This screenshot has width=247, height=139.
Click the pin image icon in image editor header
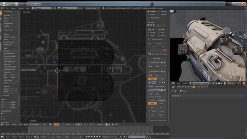click(225, 83)
